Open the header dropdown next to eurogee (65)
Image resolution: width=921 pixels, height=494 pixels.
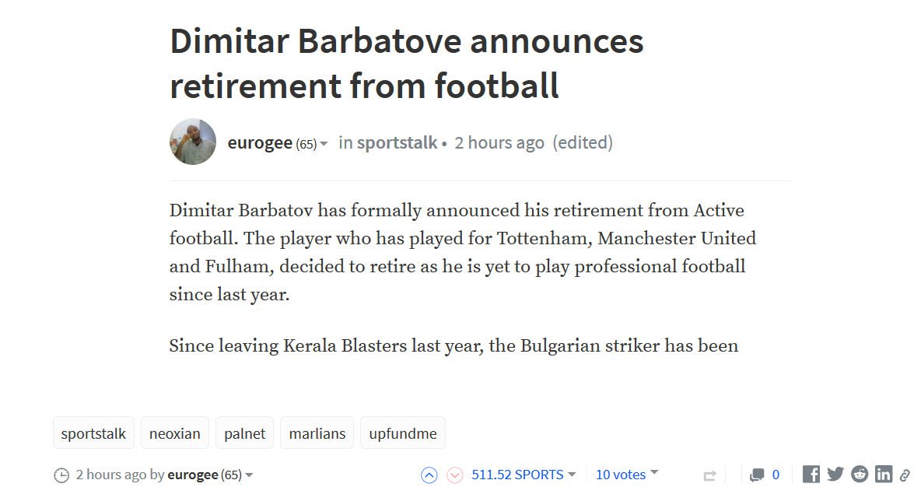pos(324,144)
